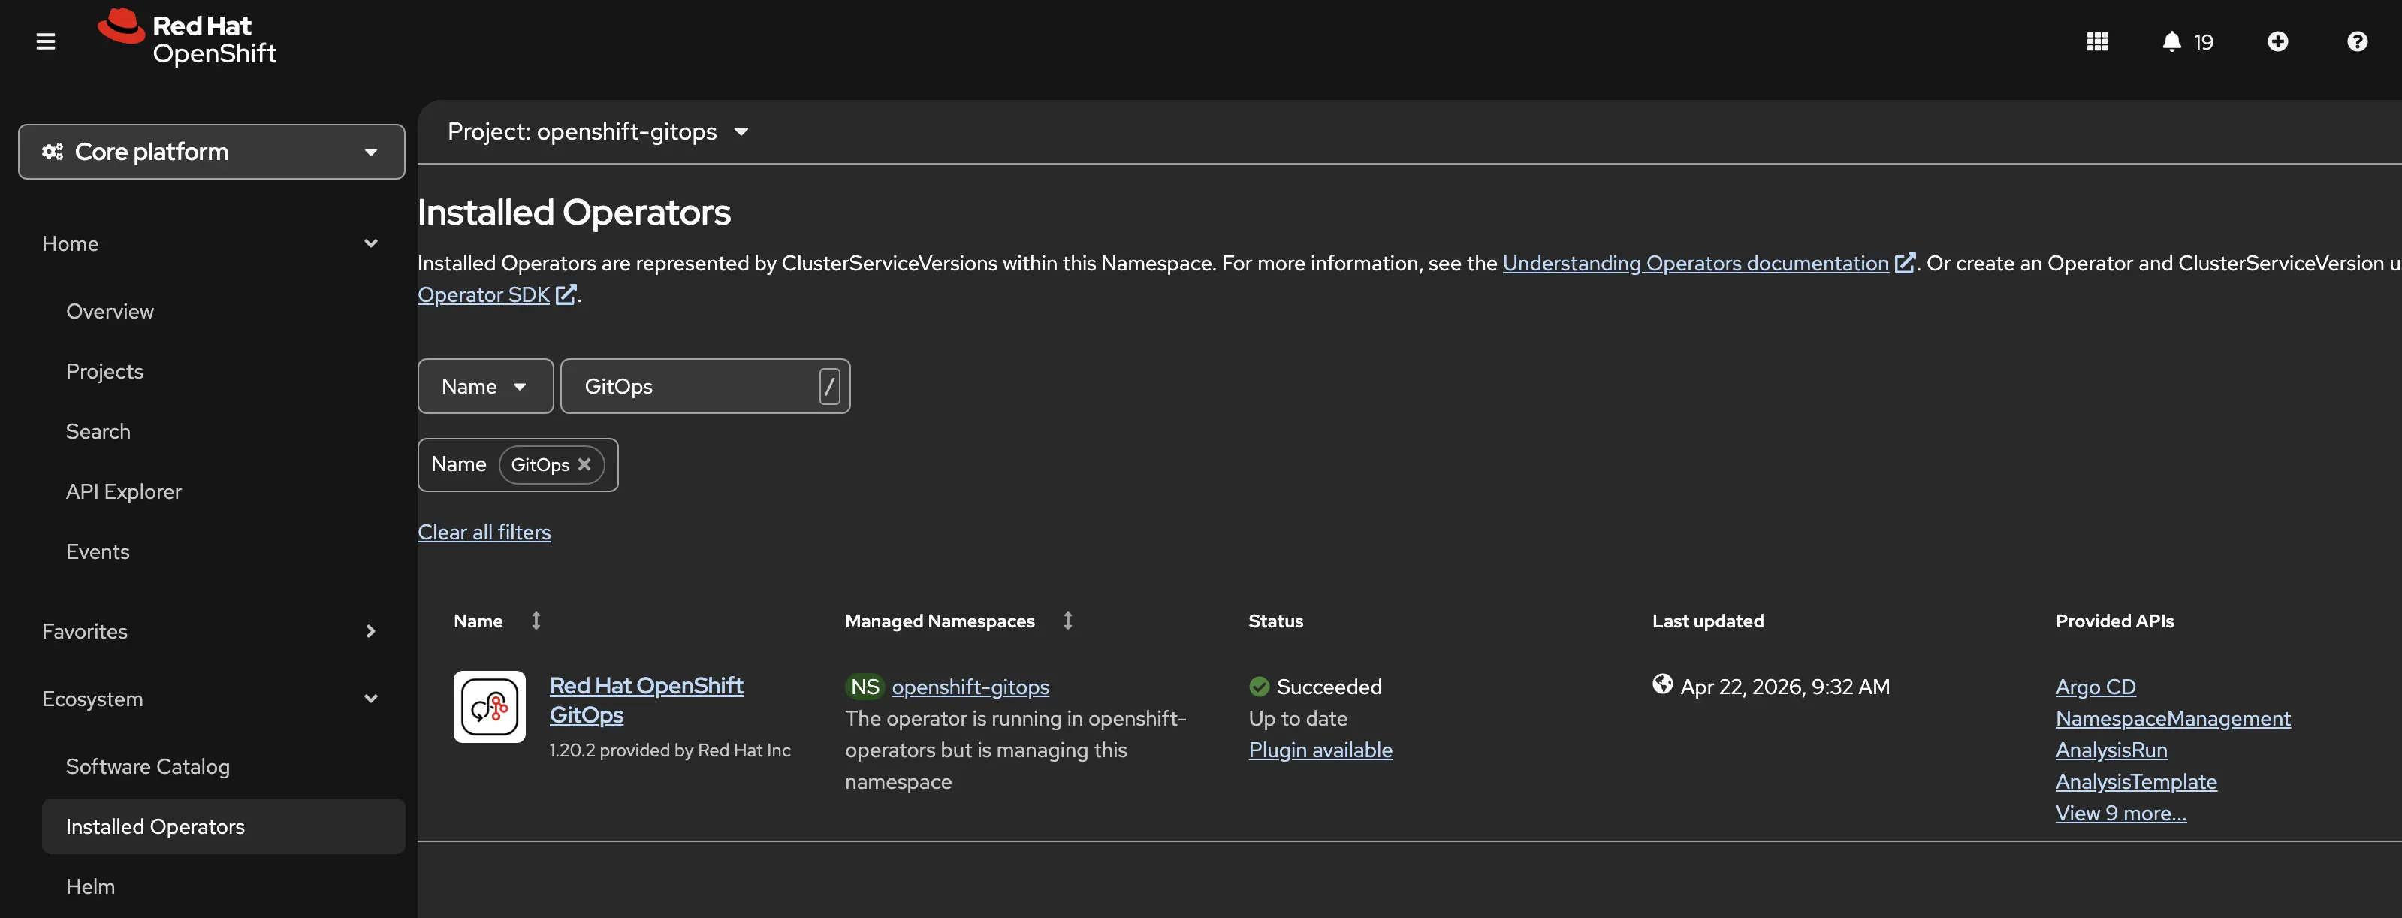
Task: Click the NS badge next to openshift-gitops
Action: (x=865, y=687)
